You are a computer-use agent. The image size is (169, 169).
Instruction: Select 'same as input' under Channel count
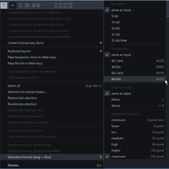121,94
